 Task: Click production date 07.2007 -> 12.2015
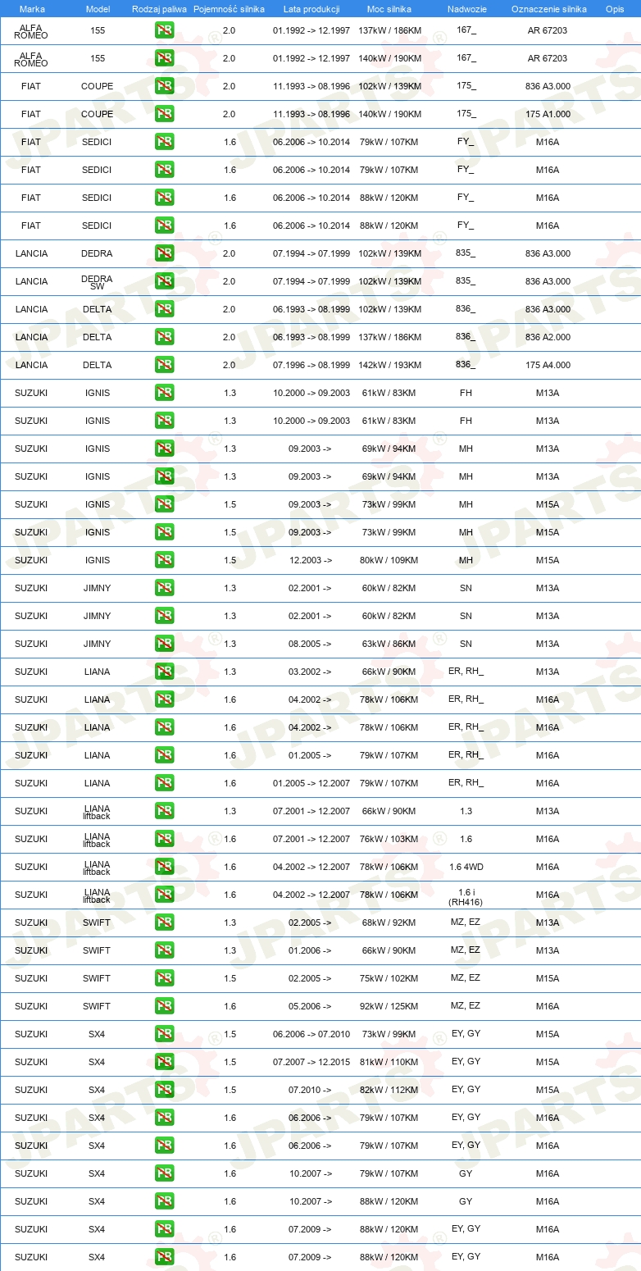pos(311,1062)
